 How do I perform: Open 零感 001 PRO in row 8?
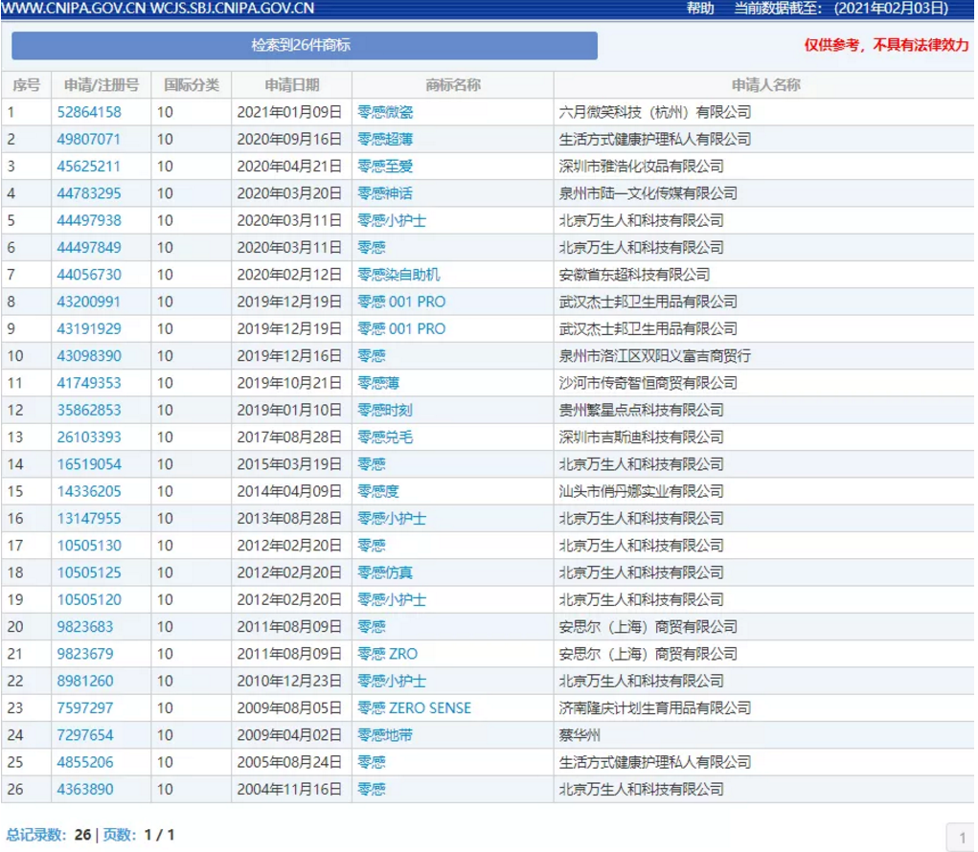click(x=401, y=302)
